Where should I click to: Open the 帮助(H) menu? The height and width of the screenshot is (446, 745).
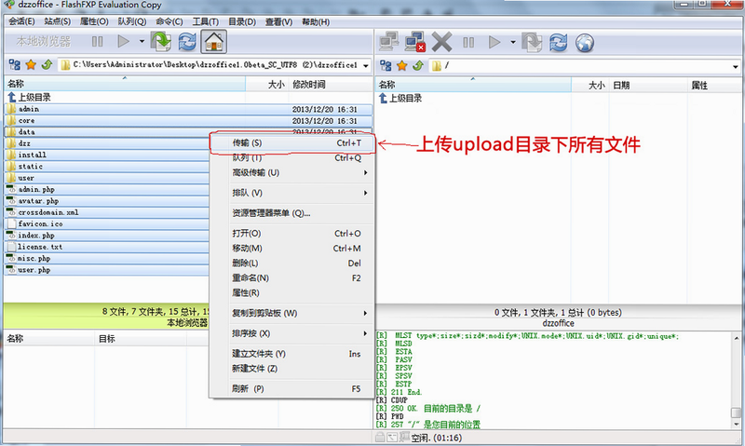[x=316, y=21]
